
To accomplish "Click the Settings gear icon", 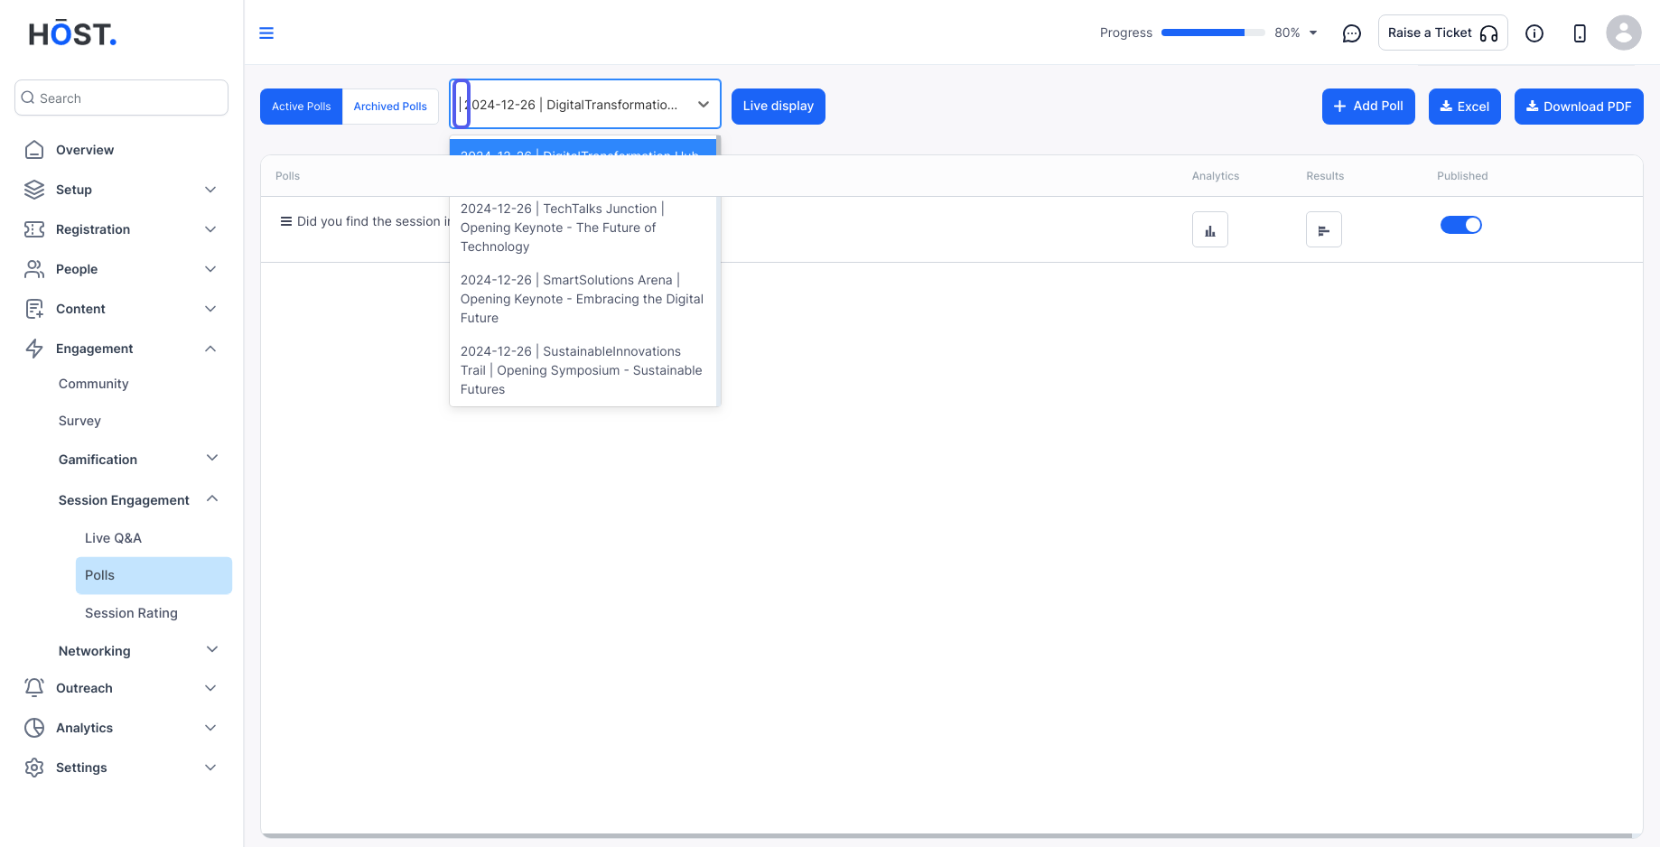I will [34, 768].
